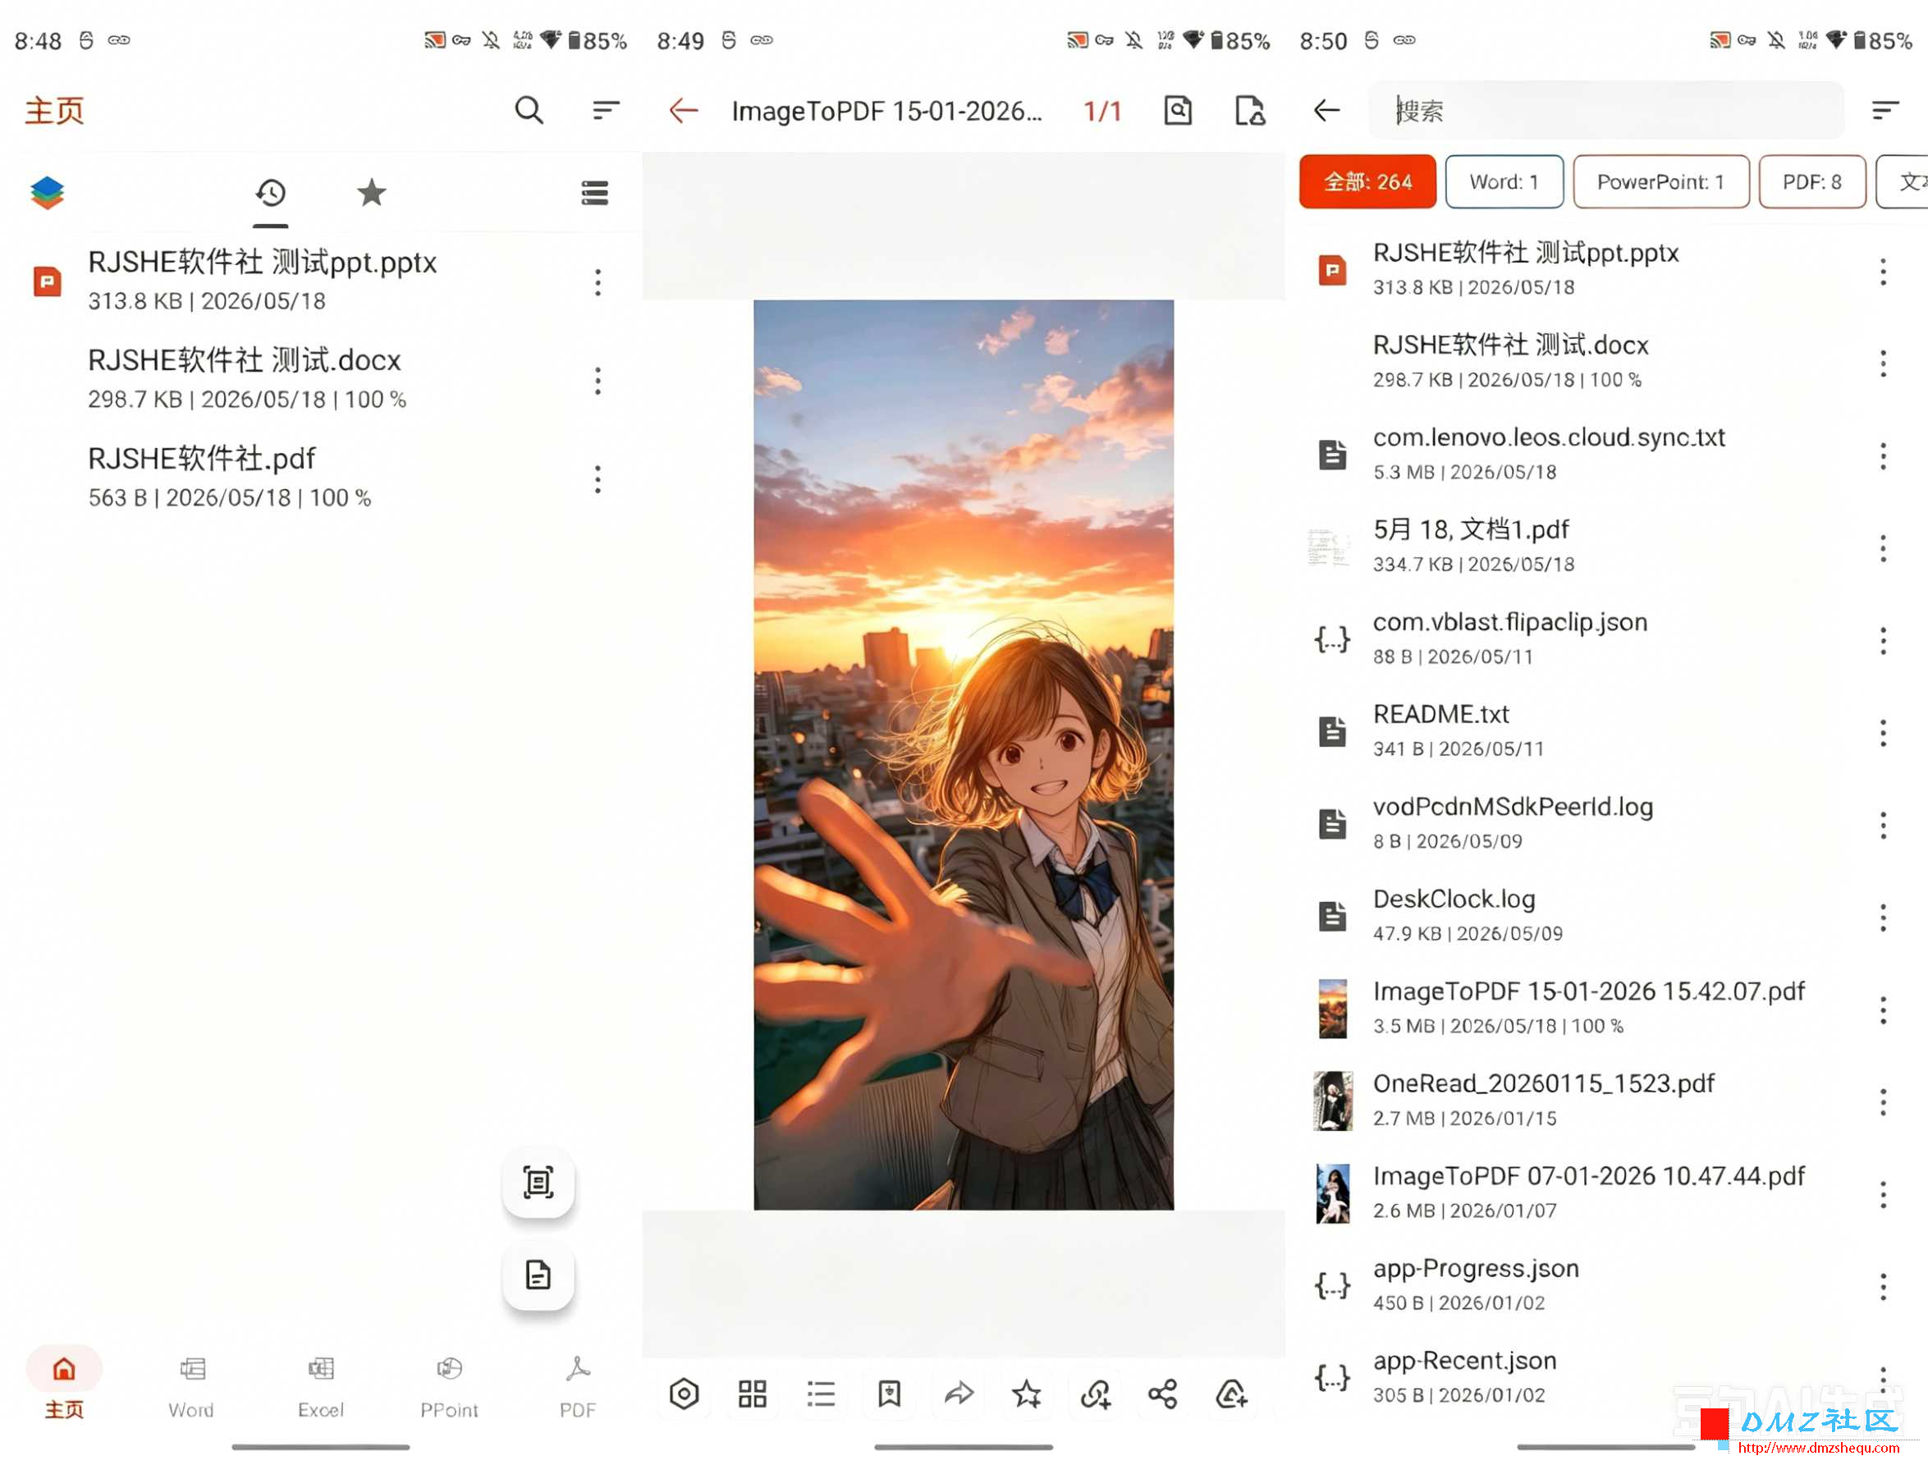1928x1465 pixels.
Task: Open ImageToPDF 15-01-2026 15.42.07.pdf thumbnail
Action: [1332, 1009]
